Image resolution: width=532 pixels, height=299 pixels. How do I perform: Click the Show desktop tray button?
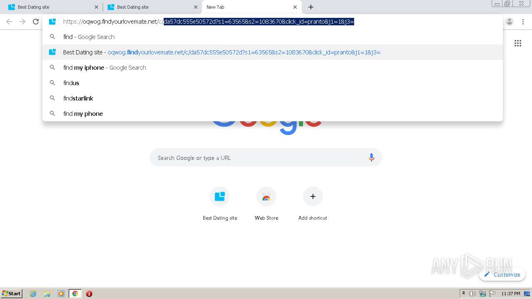[x=527, y=294]
